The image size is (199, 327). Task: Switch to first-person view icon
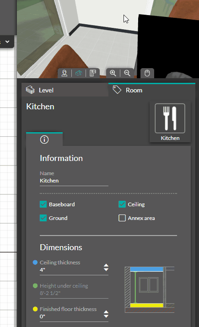coord(65,73)
